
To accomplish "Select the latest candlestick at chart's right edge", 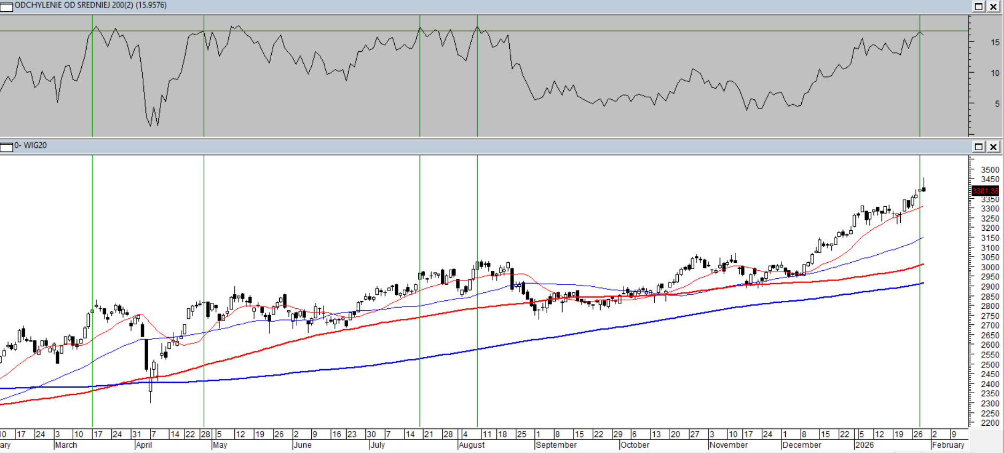I will click(x=924, y=189).
